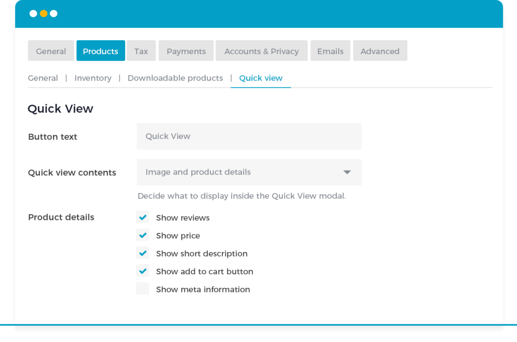Image resolution: width=517 pixels, height=342 pixels.
Task: Toggle Show short description off
Action: pos(143,253)
